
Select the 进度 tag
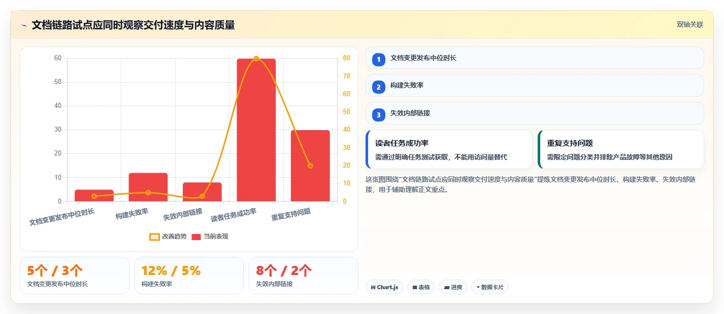click(453, 287)
